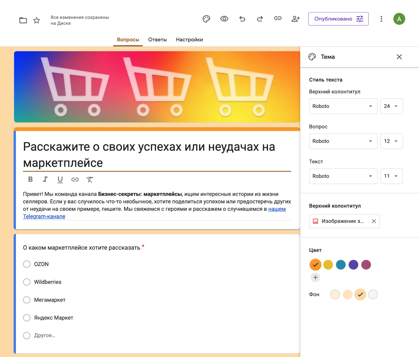Select the Wildberries radio button

coord(26,282)
